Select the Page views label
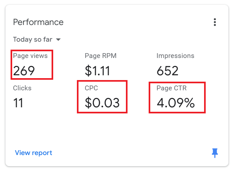231x172 pixels. point(30,56)
